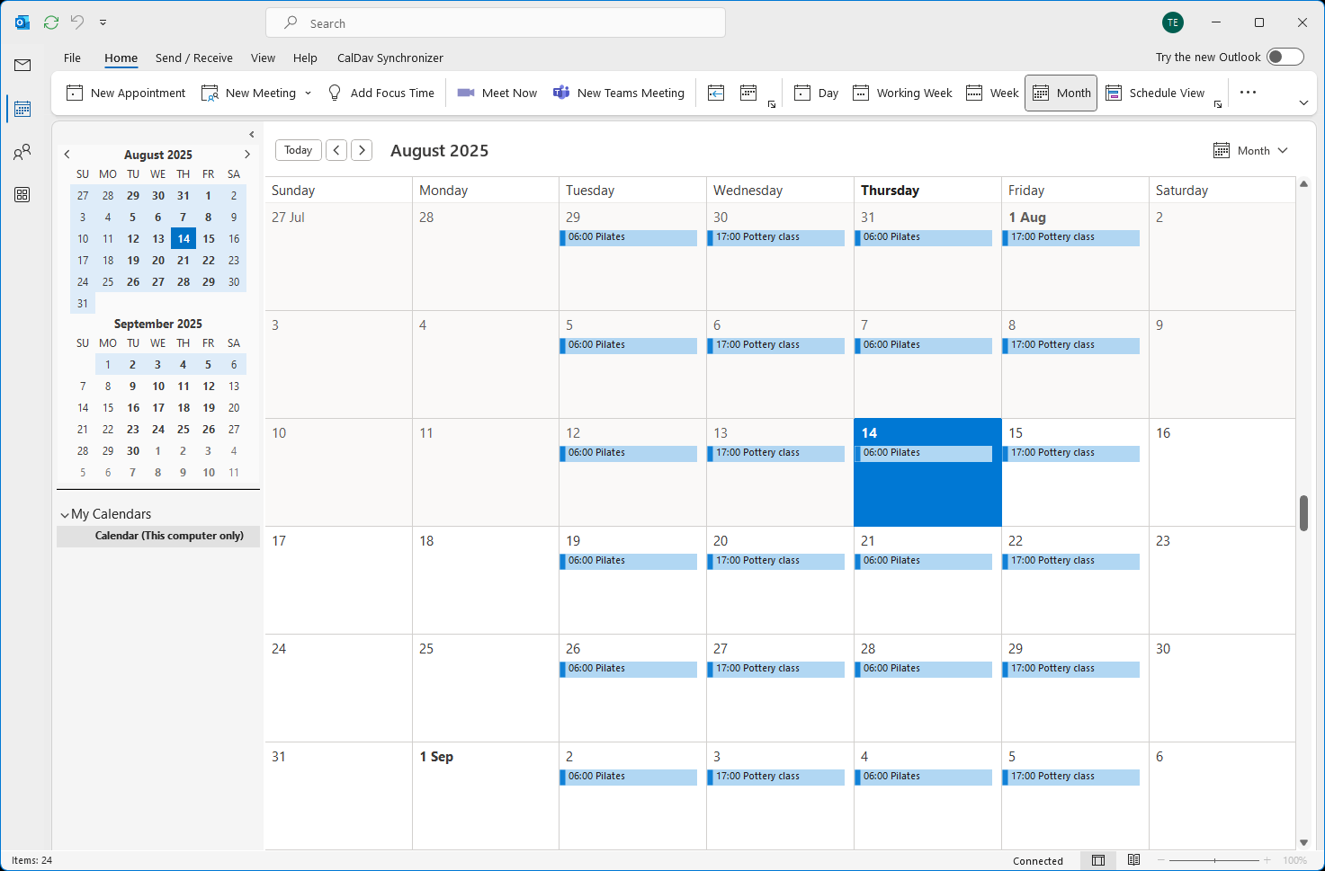Open the Month view dropdown above the calendar
The width and height of the screenshot is (1325, 871).
pos(1250,150)
